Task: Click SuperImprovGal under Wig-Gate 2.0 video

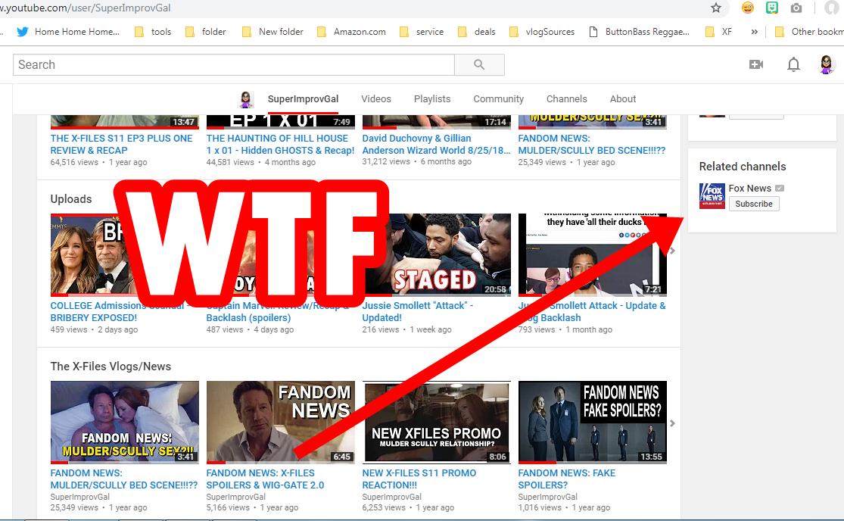Action: [235, 497]
